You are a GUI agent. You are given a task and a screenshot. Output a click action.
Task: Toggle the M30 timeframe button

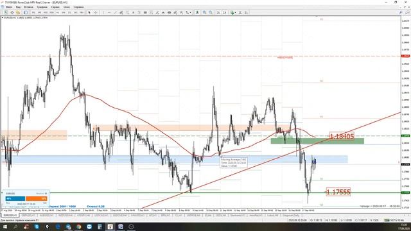[x=51, y=13]
